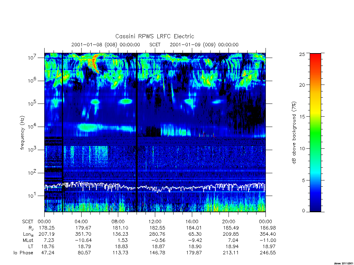Click the RJ value 178.25
This screenshot has width=354, height=265.
pyautogui.click(x=47, y=228)
